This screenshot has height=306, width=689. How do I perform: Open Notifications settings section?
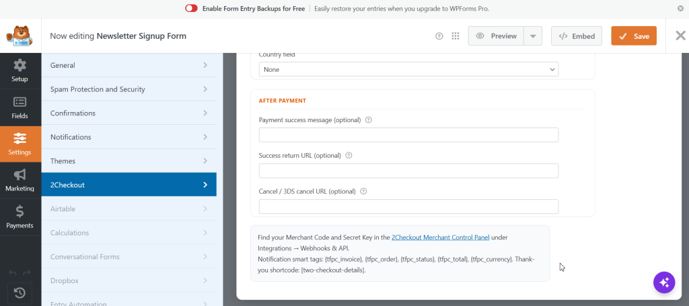tap(129, 137)
